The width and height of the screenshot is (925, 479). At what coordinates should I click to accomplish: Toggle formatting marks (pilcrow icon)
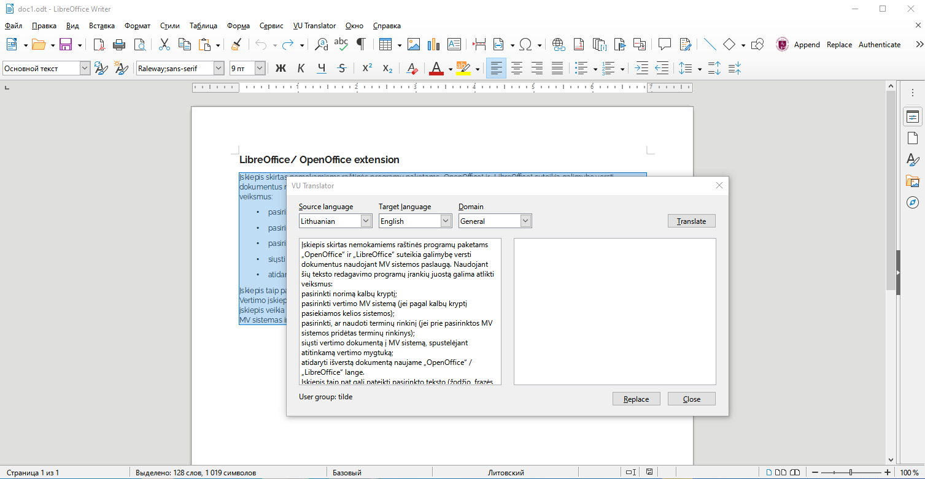coord(362,44)
